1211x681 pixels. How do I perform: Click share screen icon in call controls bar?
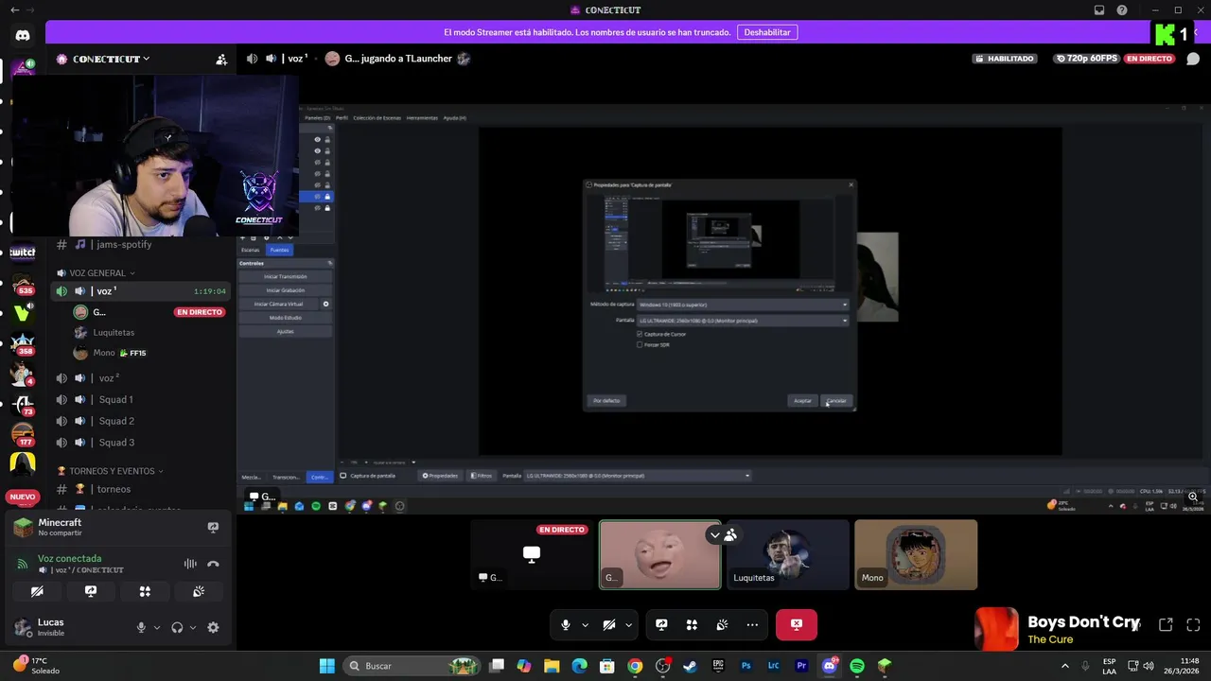[661, 624]
